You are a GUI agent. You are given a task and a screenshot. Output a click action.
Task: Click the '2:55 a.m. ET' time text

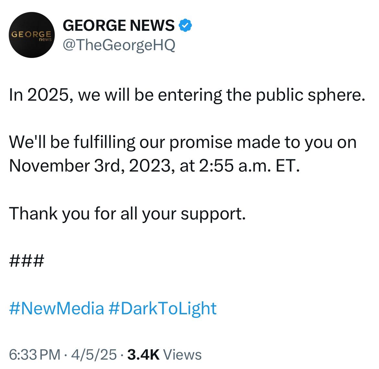[249, 166]
